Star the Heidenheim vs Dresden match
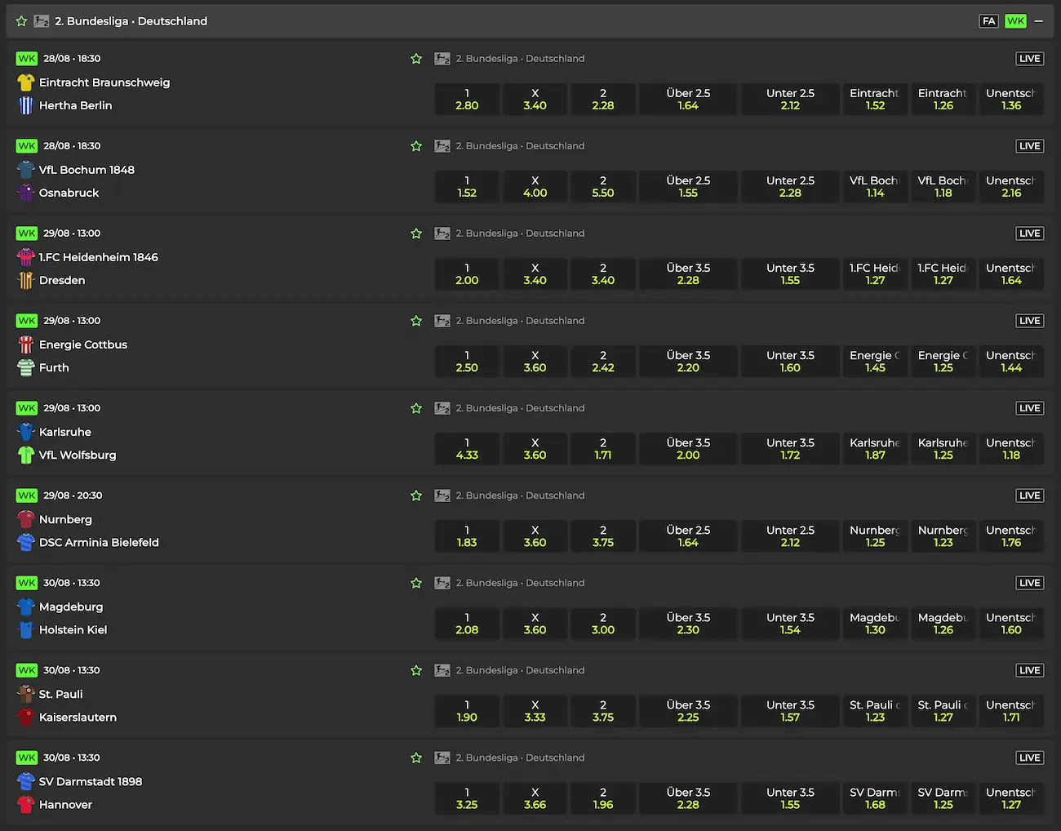 pyautogui.click(x=416, y=233)
